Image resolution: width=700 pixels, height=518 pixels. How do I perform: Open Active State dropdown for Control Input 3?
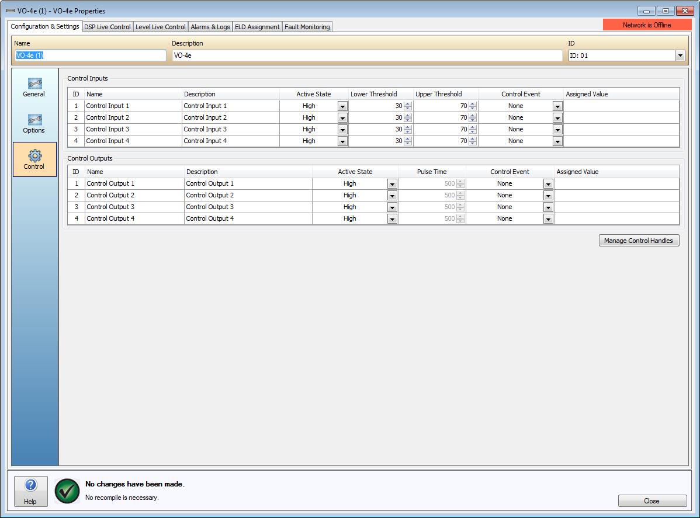[342, 130]
